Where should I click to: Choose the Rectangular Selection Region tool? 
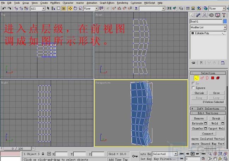click(58, 8)
